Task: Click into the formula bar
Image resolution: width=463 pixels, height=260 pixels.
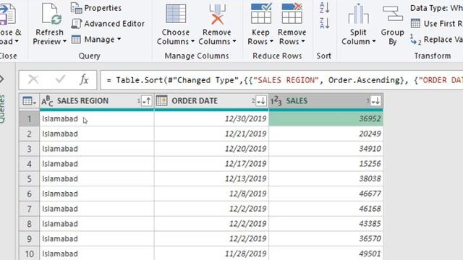Action: (x=281, y=80)
